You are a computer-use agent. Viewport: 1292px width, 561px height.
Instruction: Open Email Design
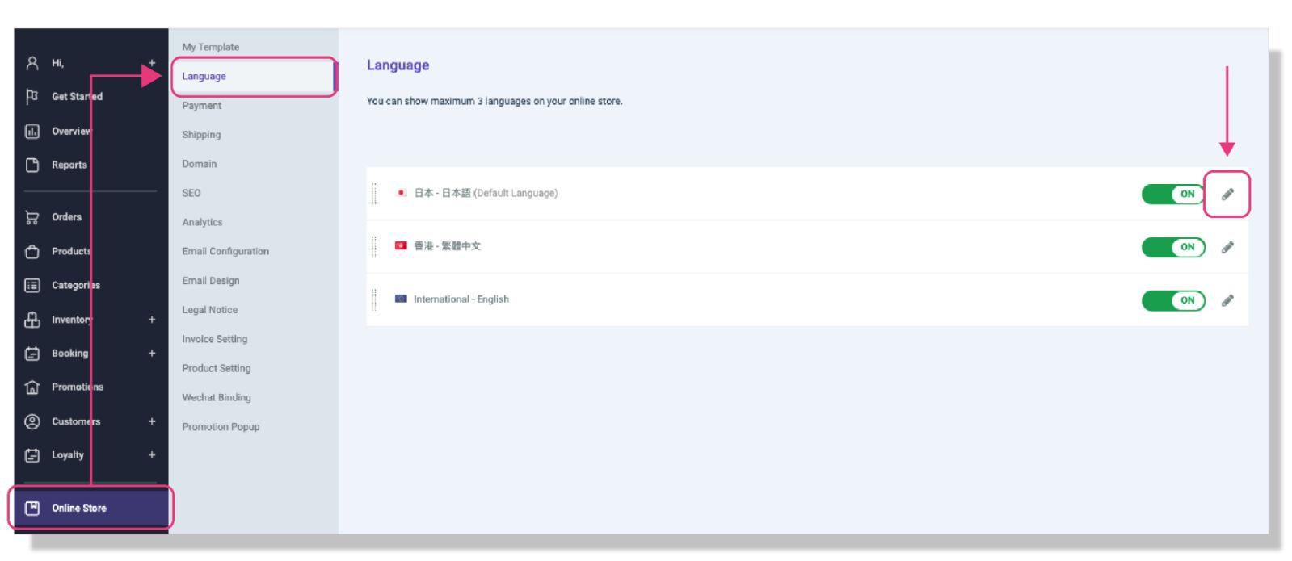tap(211, 281)
